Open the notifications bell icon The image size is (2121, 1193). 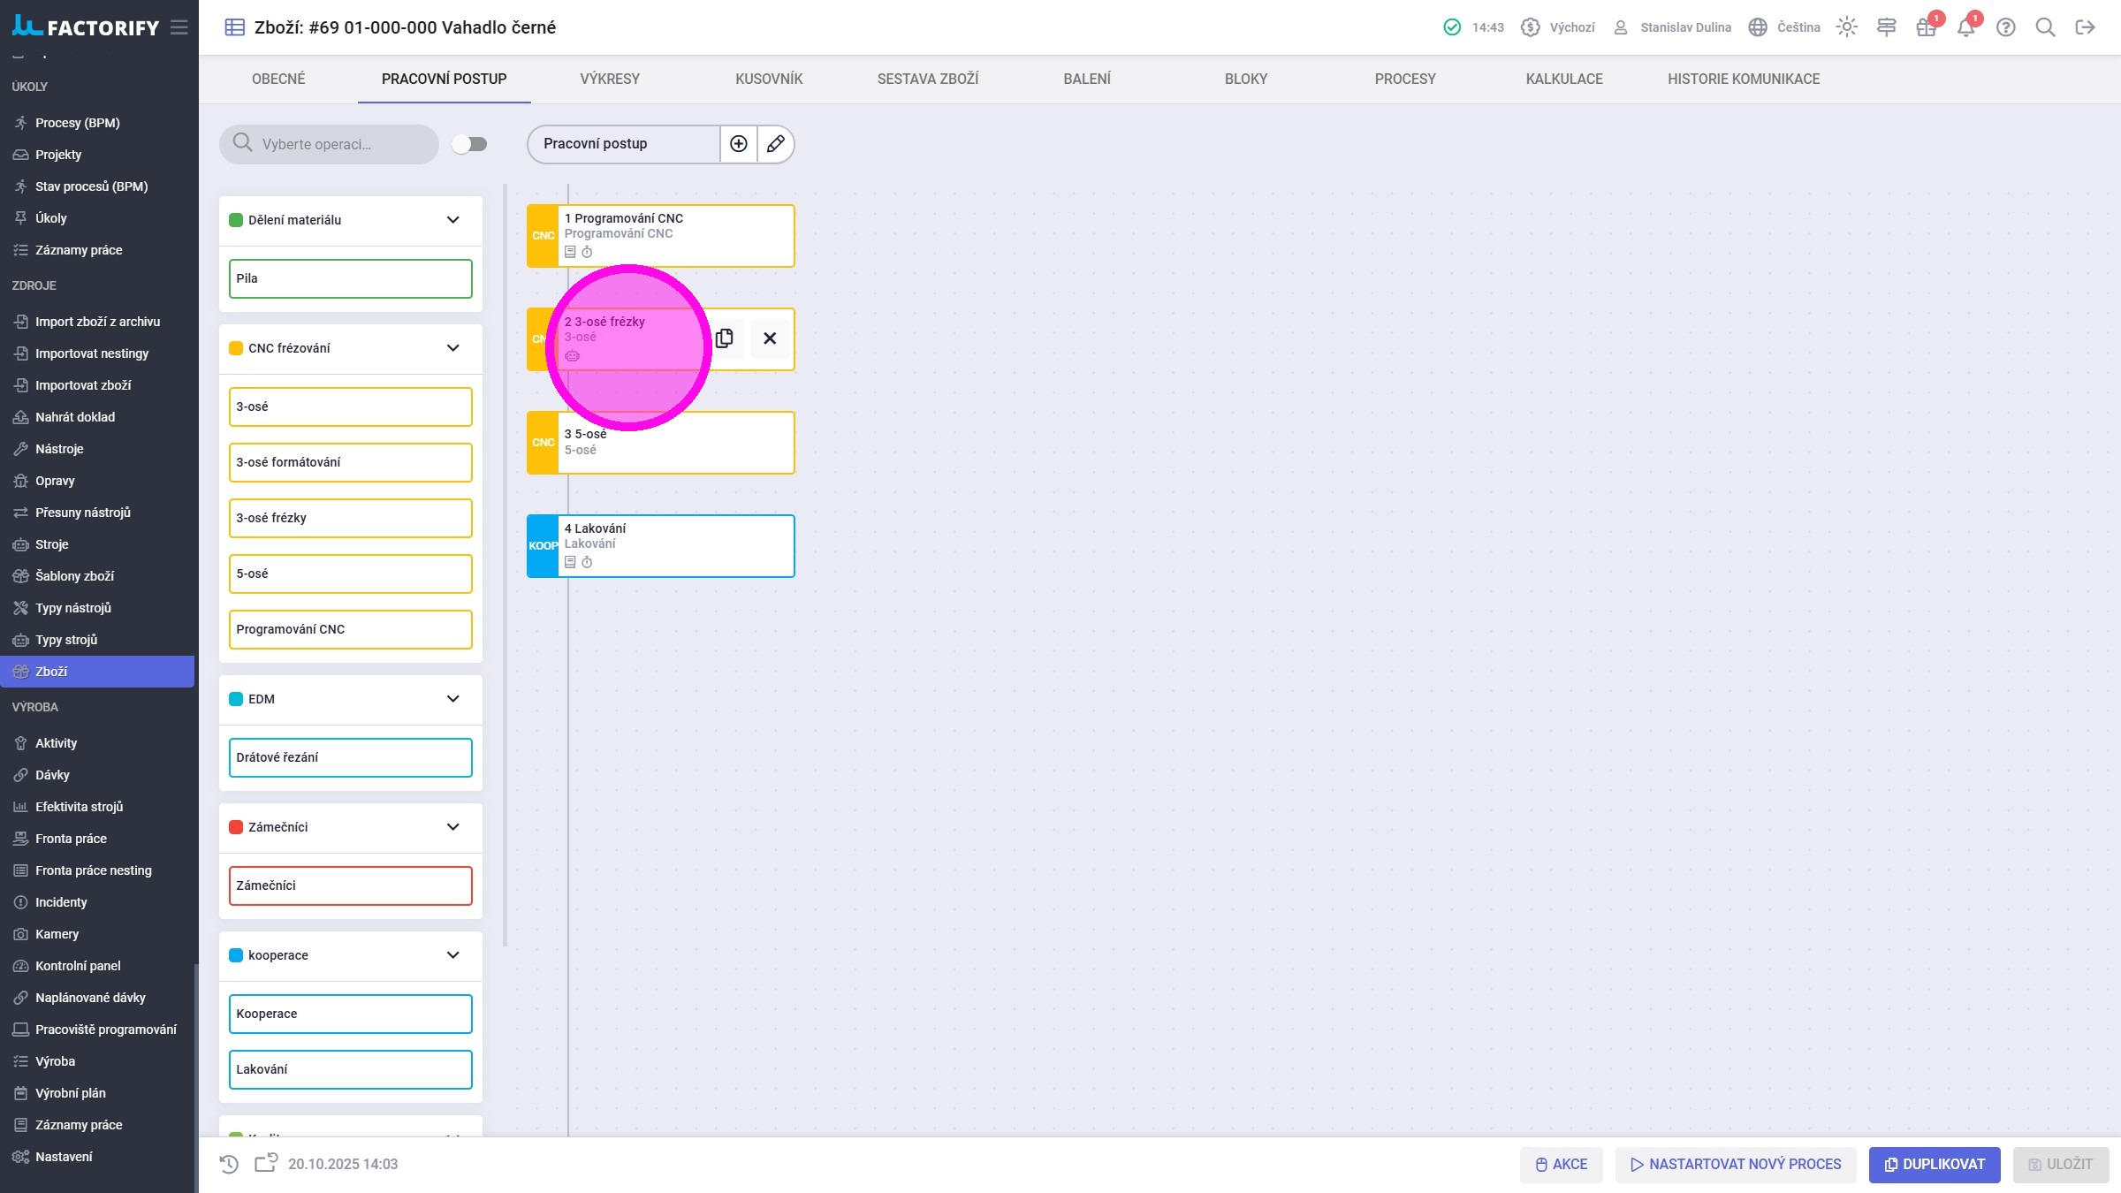point(1965,27)
